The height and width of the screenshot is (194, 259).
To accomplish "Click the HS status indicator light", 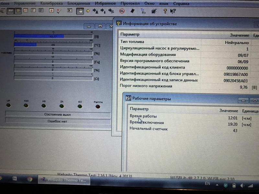I will pyautogui.click(x=44, y=106).
